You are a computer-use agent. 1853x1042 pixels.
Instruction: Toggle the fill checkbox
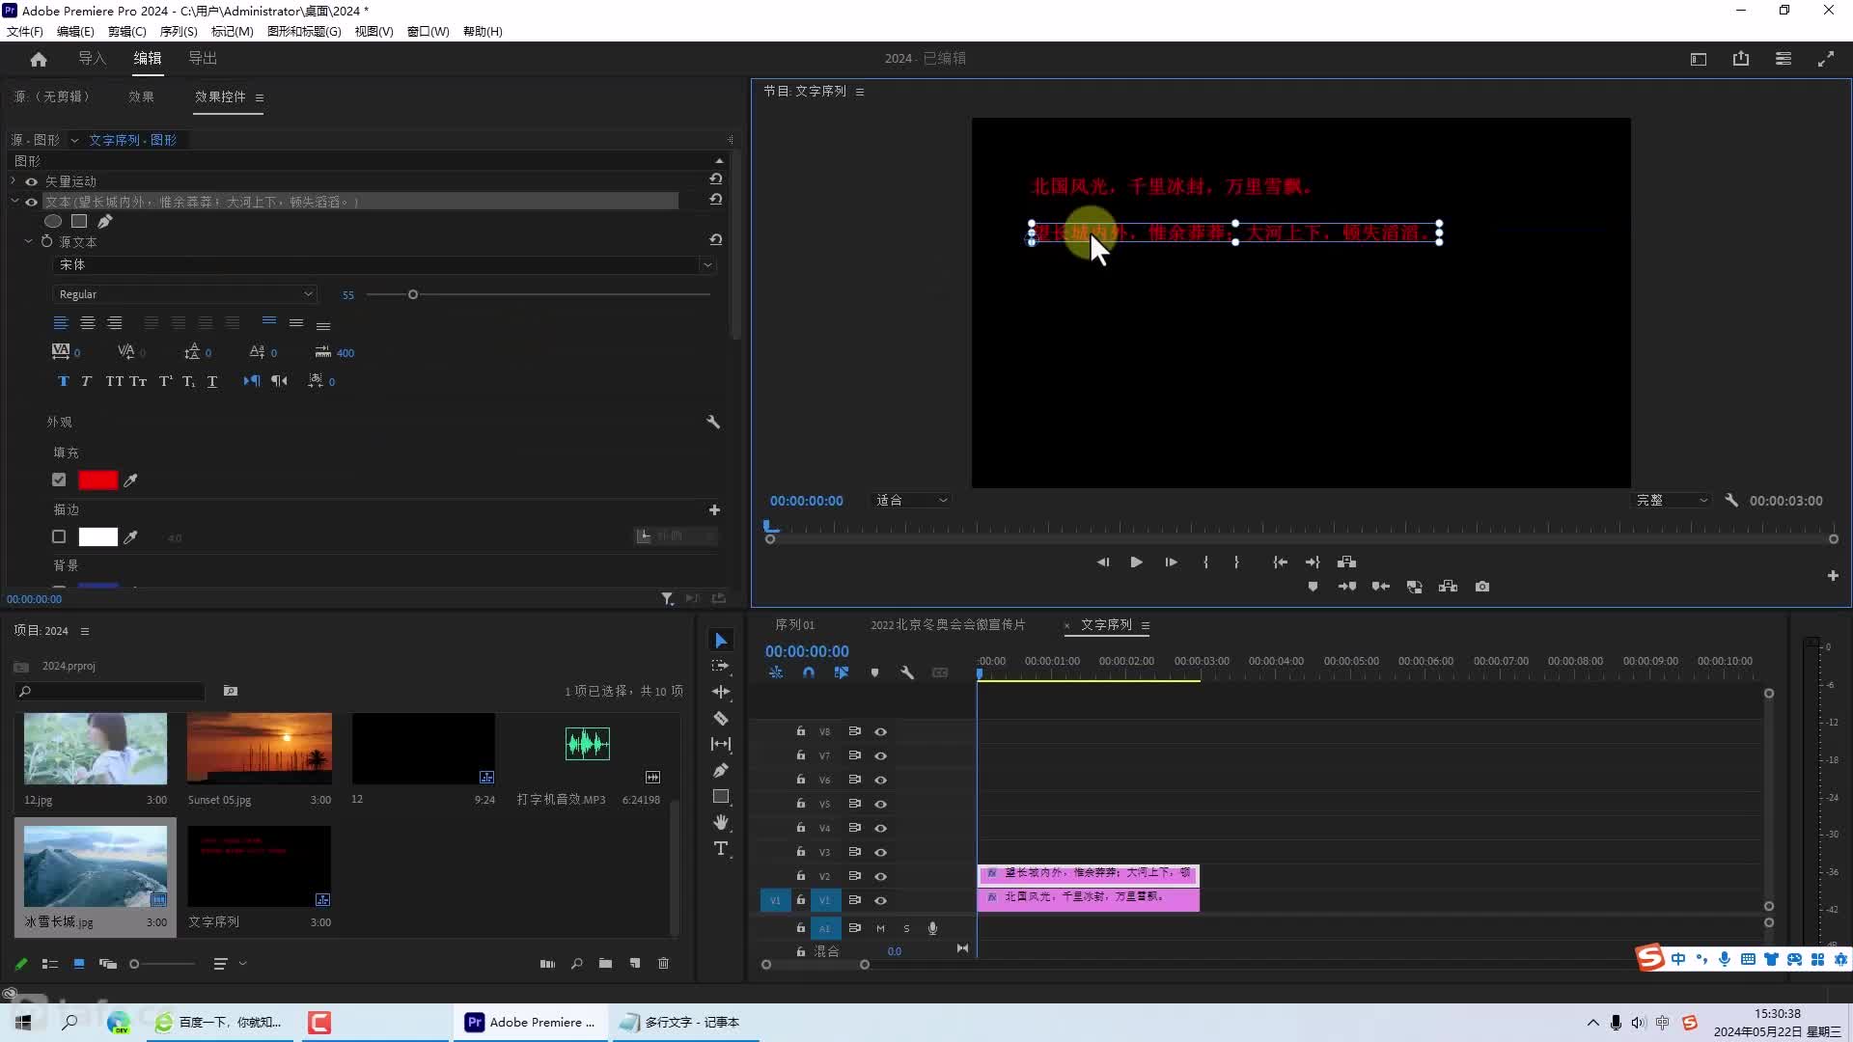pyautogui.click(x=59, y=480)
